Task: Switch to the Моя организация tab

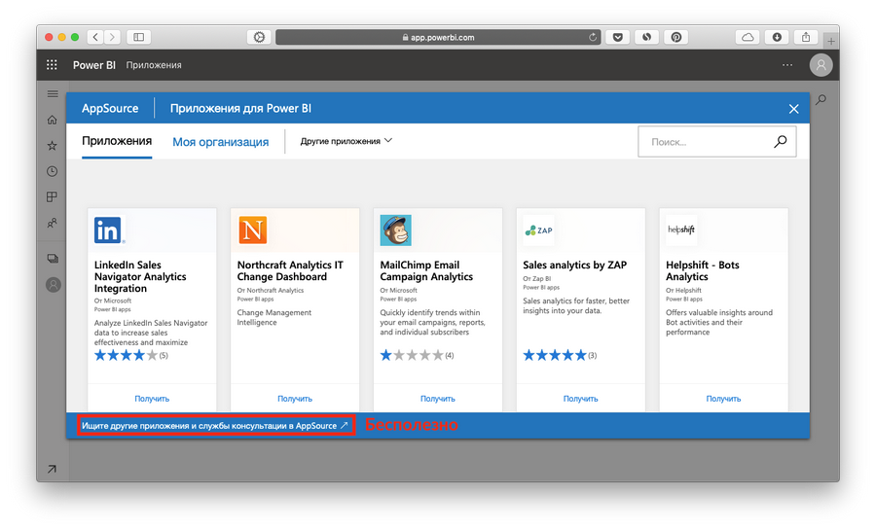Action: 220,142
